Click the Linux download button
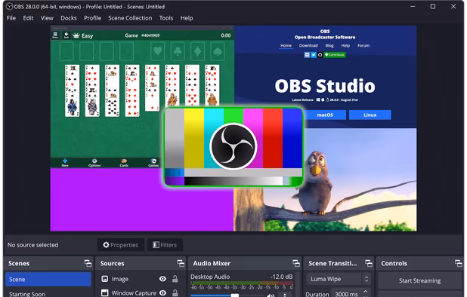 click(370, 115)
